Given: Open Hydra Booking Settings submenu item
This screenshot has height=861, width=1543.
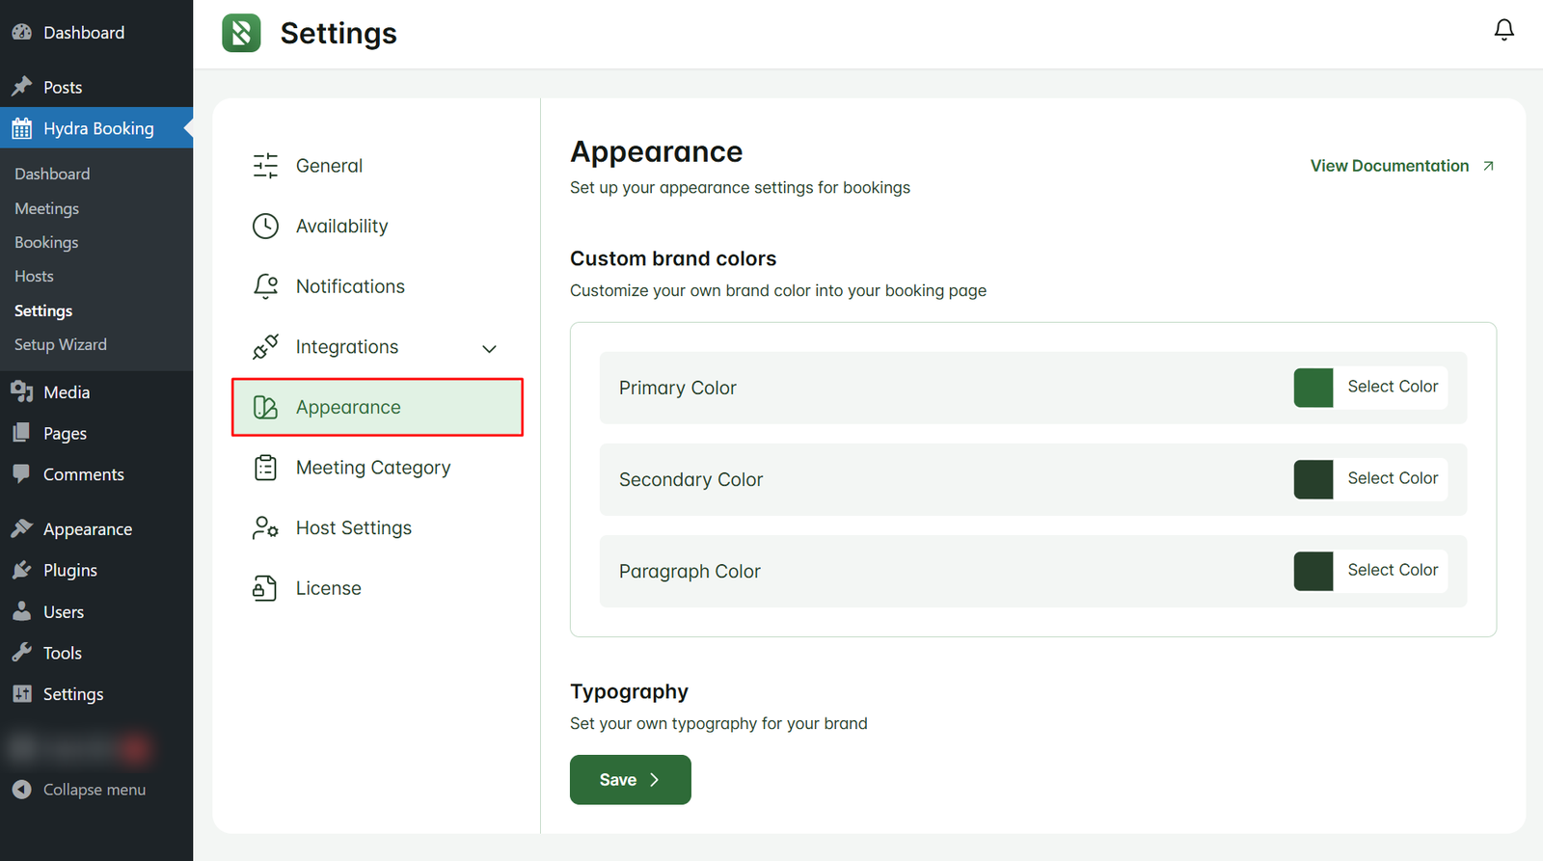Looking at the screenshot, I should 43,310.
